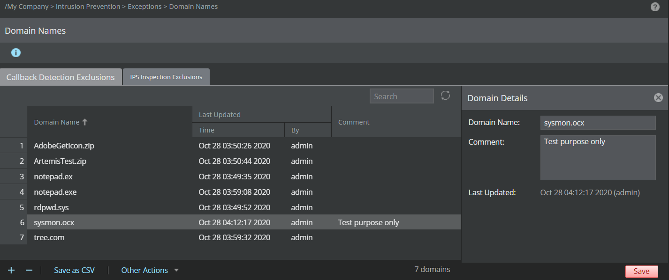
Task: Click timestamp Oct 28 03:59:32 2020
Action: pos(234,237)
